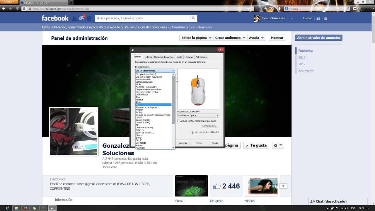Click the Inicio link in header

(308, 18)
